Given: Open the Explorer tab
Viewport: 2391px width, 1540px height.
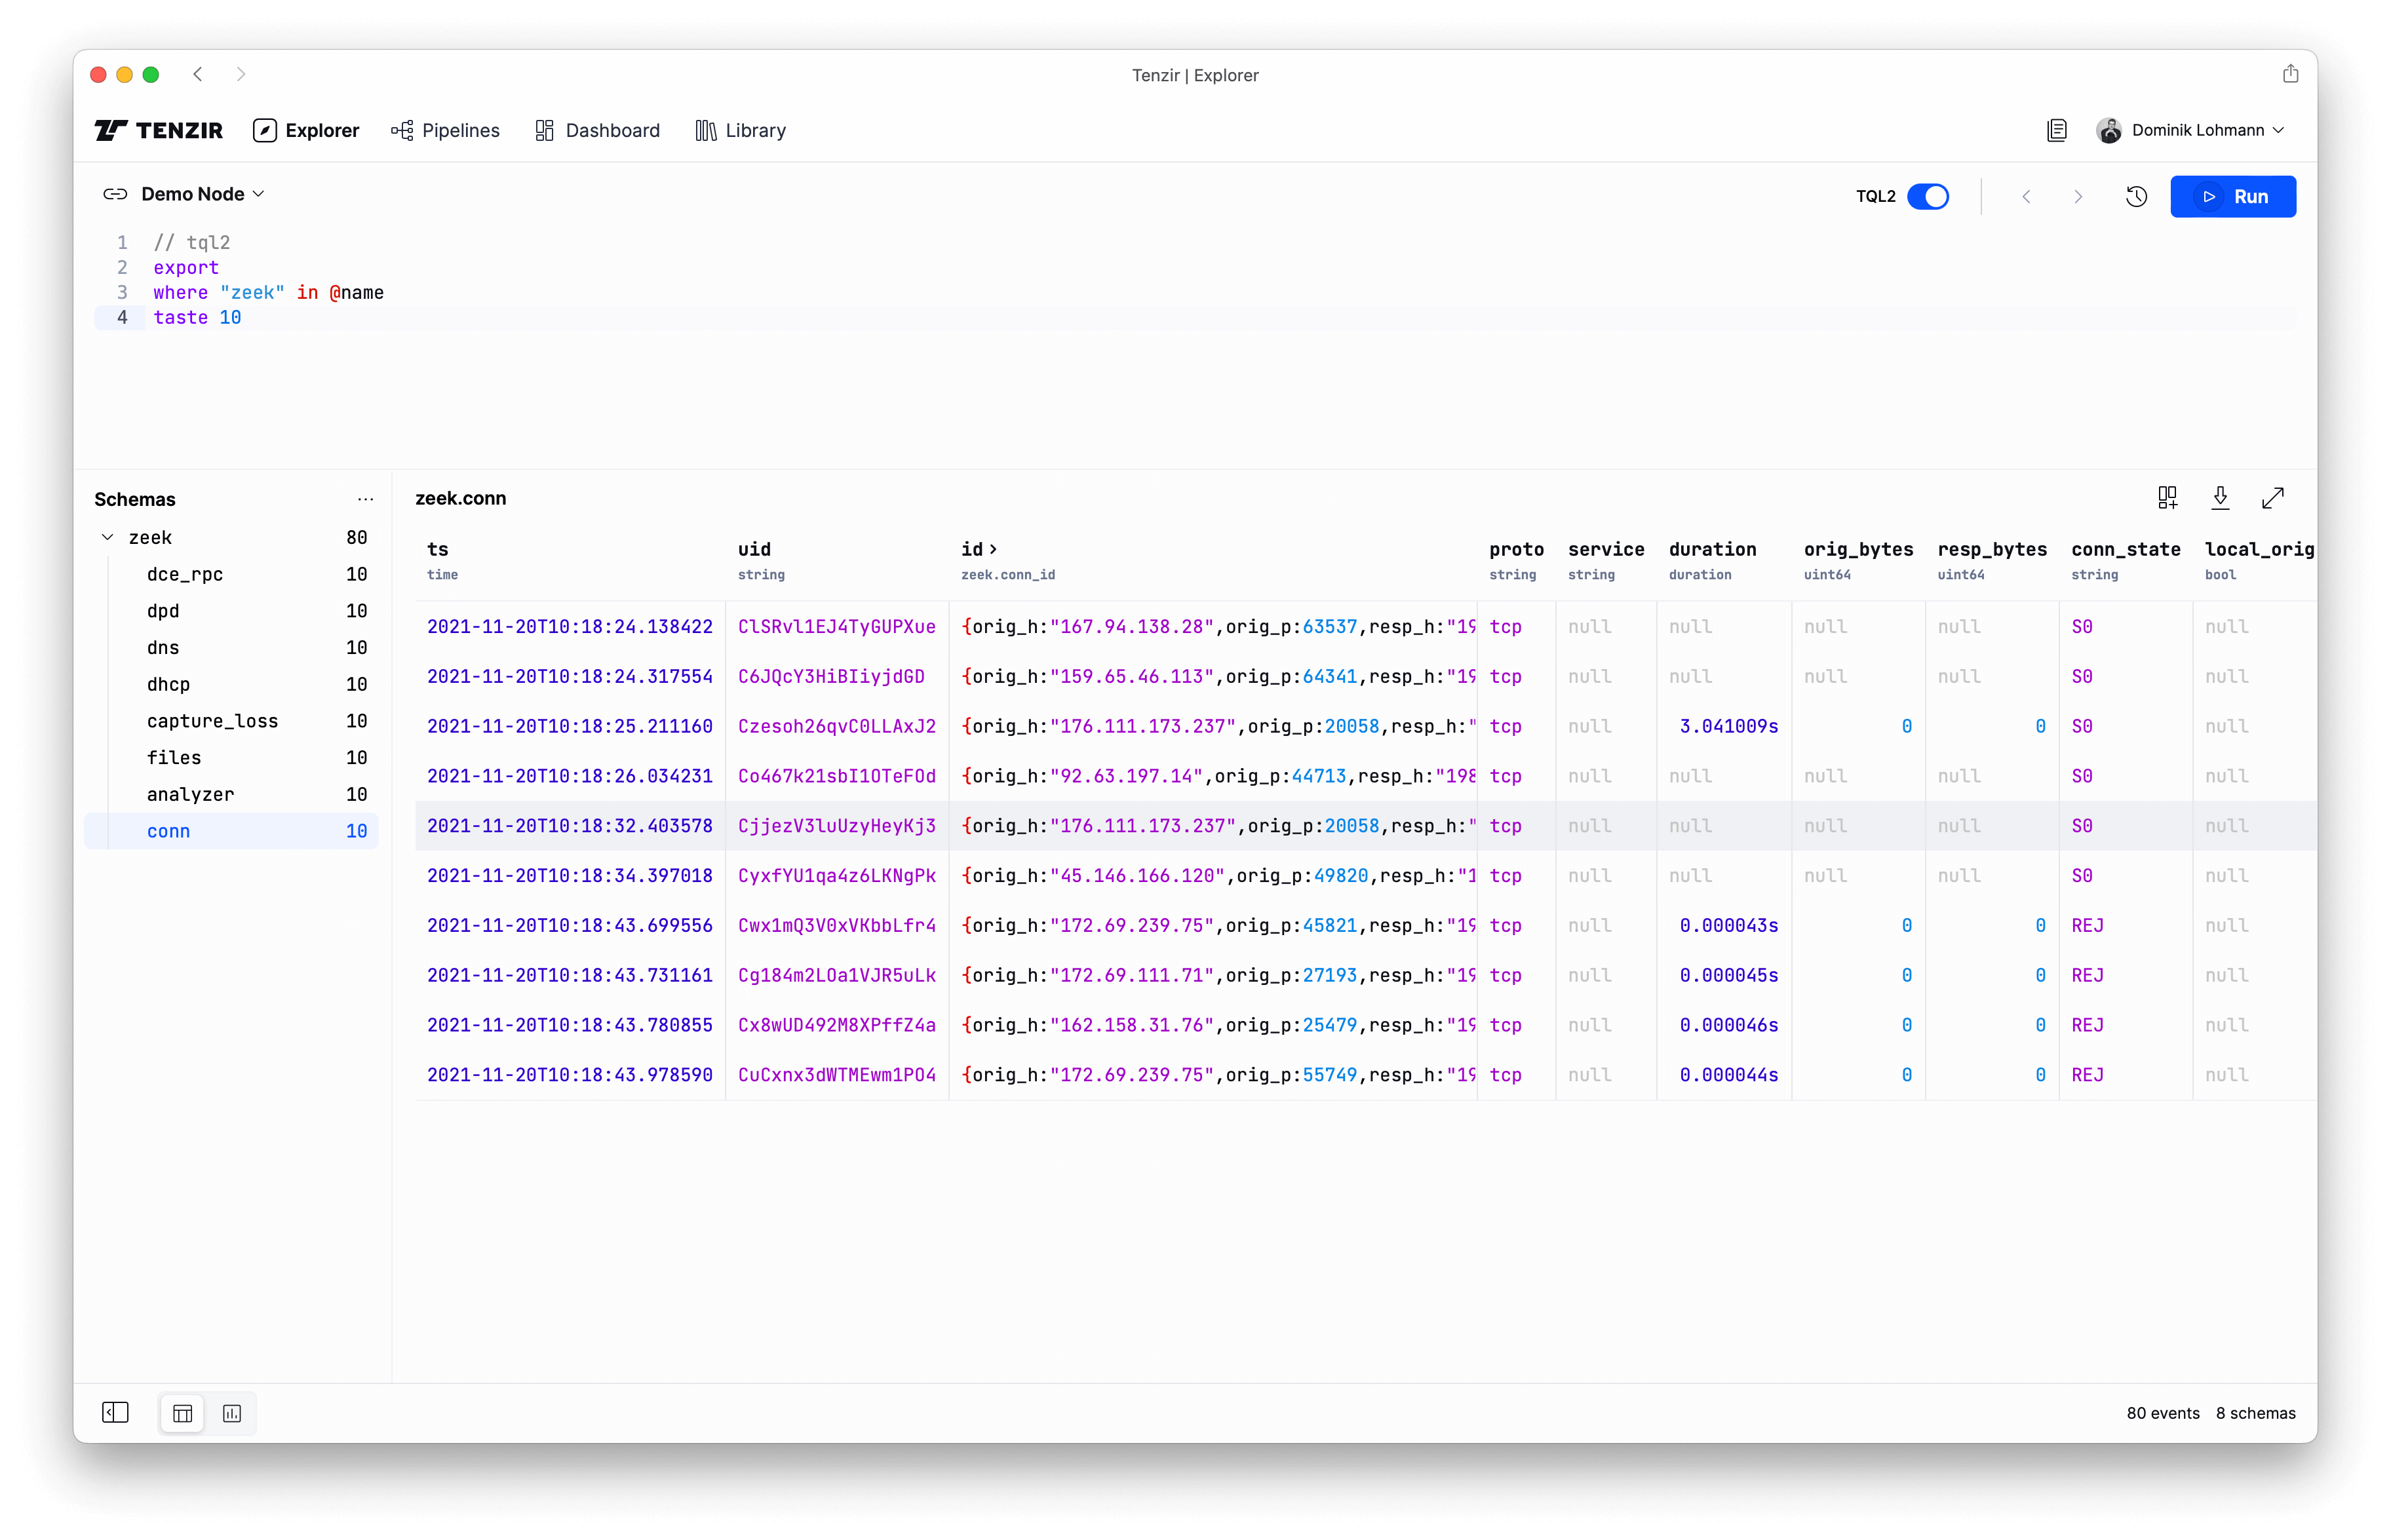Looking at the screenshot, I should 306,130.
